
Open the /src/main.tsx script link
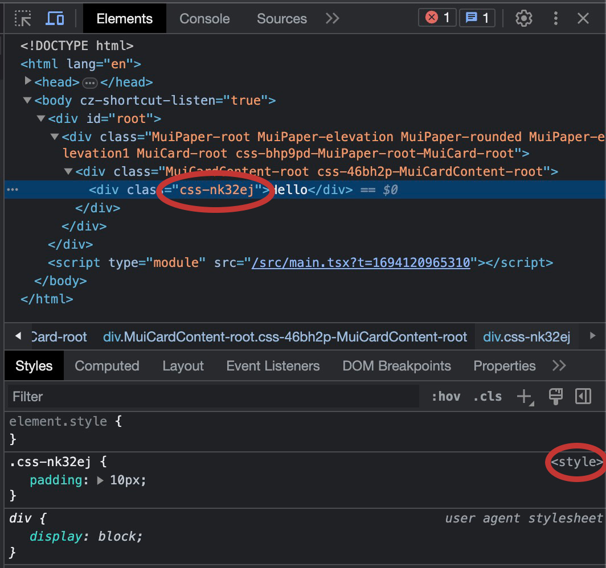tap(361, 262)
